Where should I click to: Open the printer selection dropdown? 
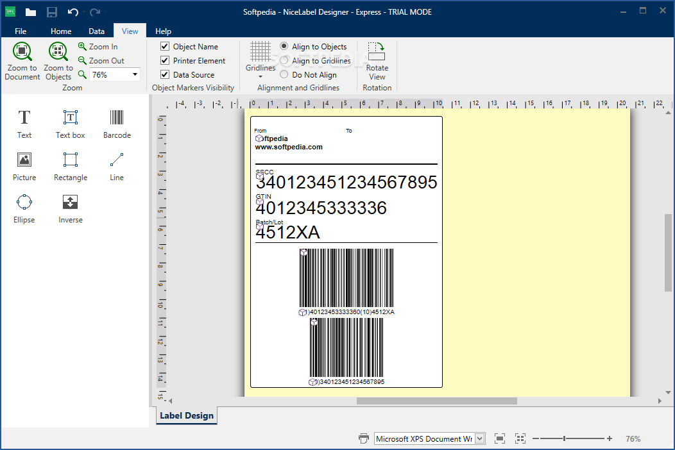[480, 438]
